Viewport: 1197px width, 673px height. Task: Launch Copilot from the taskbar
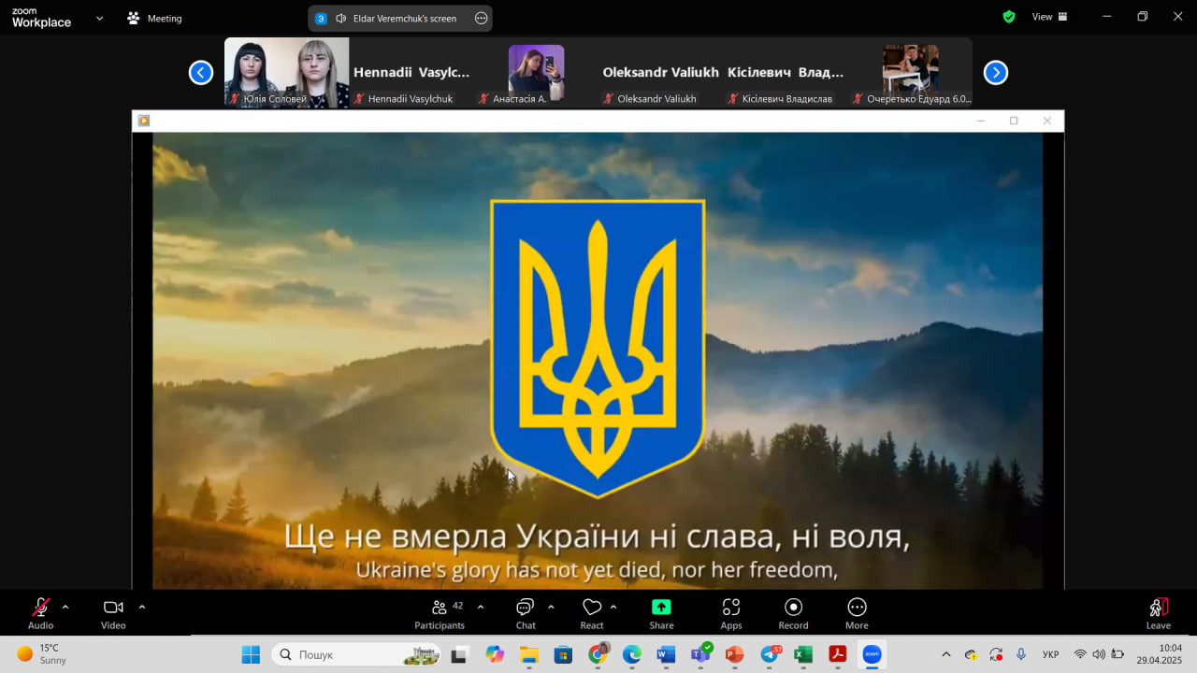coord(495,654)
